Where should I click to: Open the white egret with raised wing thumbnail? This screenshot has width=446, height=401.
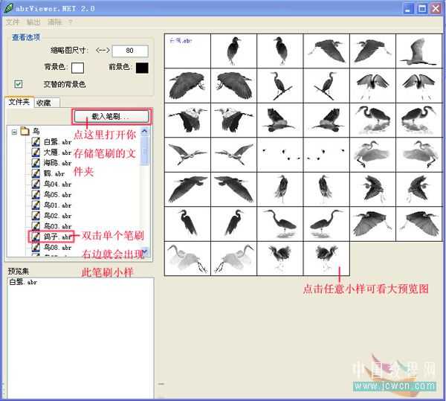coord(419,51)
